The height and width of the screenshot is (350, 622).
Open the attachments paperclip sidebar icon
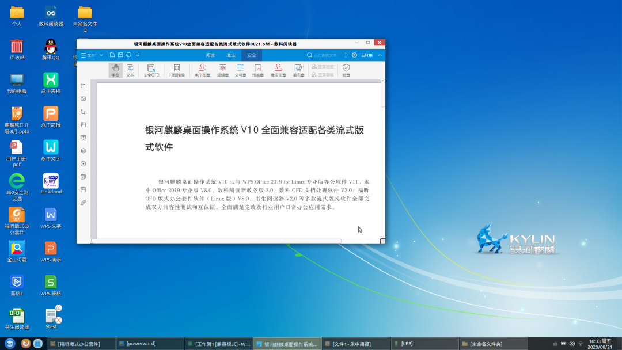84,203
